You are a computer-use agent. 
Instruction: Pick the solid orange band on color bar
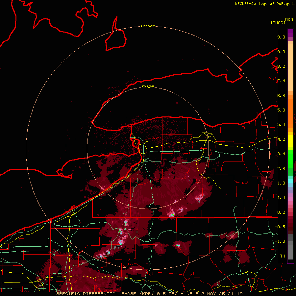click(290, 114)
